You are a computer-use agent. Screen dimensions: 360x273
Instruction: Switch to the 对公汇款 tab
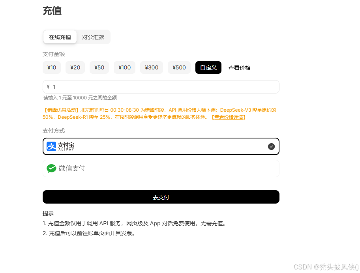click(93, 37)
